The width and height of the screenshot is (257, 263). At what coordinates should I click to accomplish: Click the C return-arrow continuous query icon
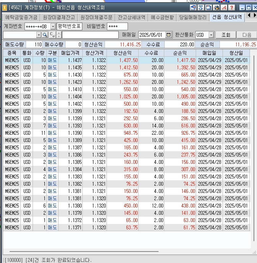[52, 35]
